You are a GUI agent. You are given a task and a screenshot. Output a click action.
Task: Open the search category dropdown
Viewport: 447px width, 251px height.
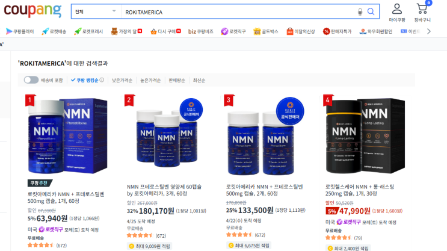point(96,11)
